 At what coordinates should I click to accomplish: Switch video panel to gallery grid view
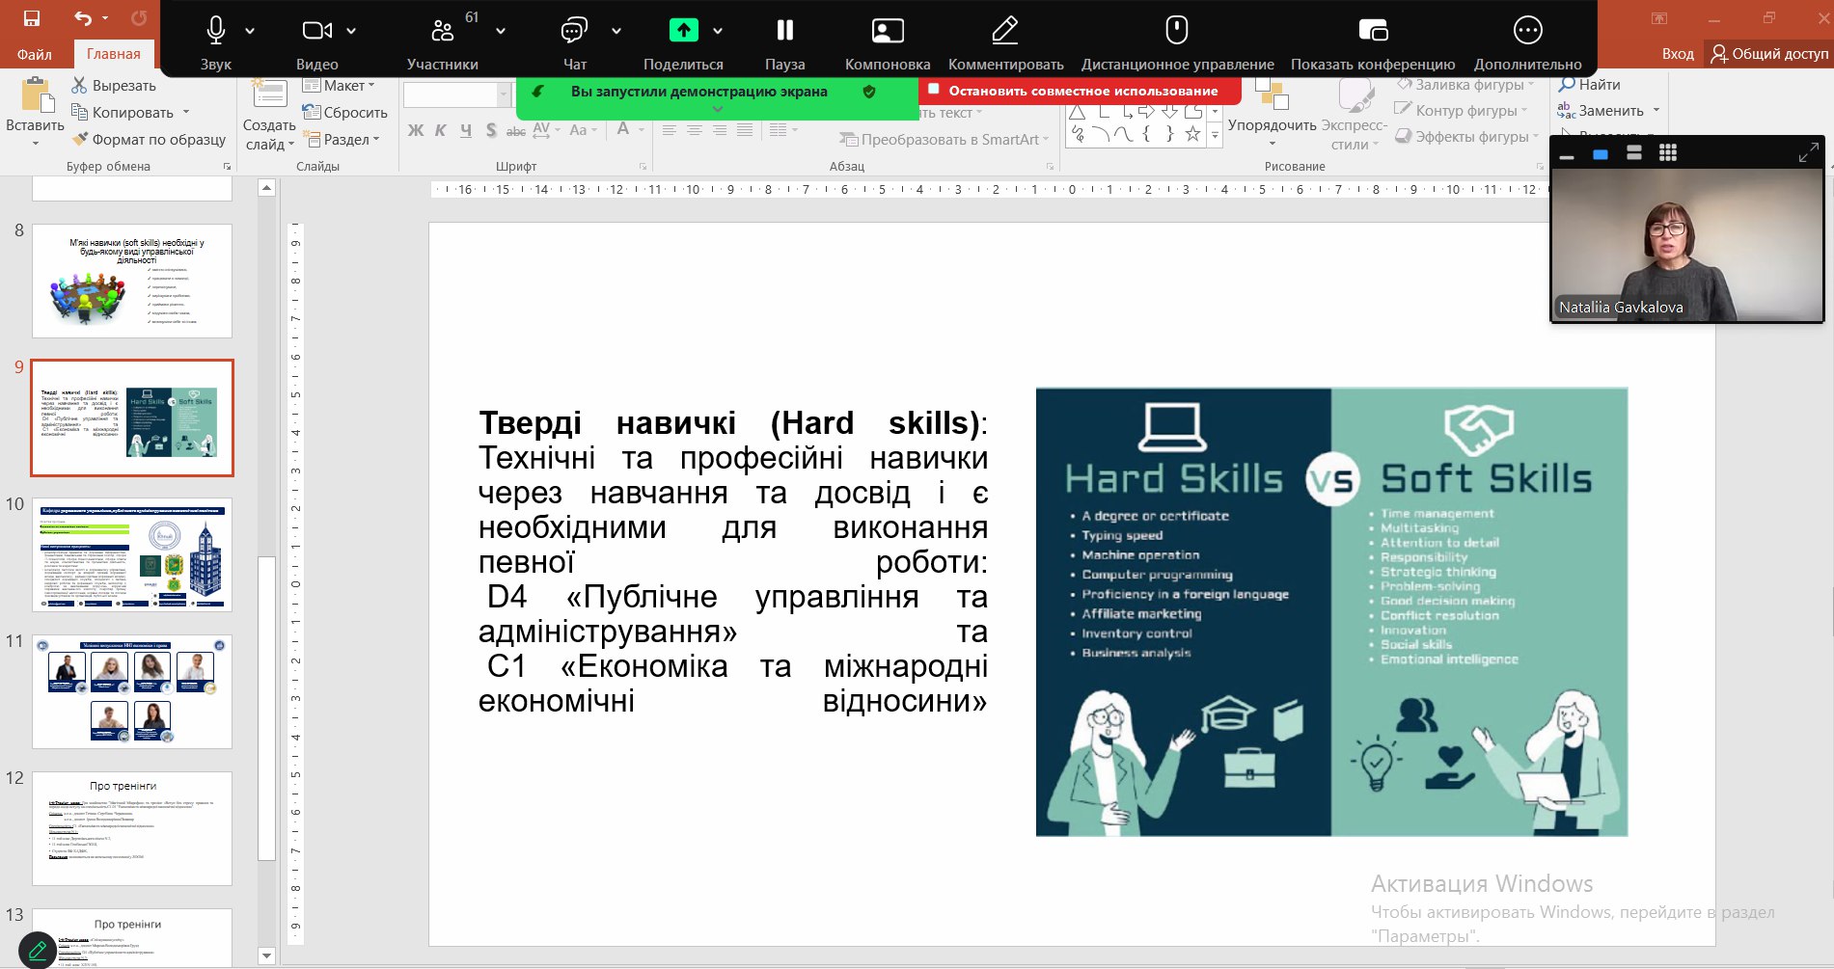[x=1667, y=152]
